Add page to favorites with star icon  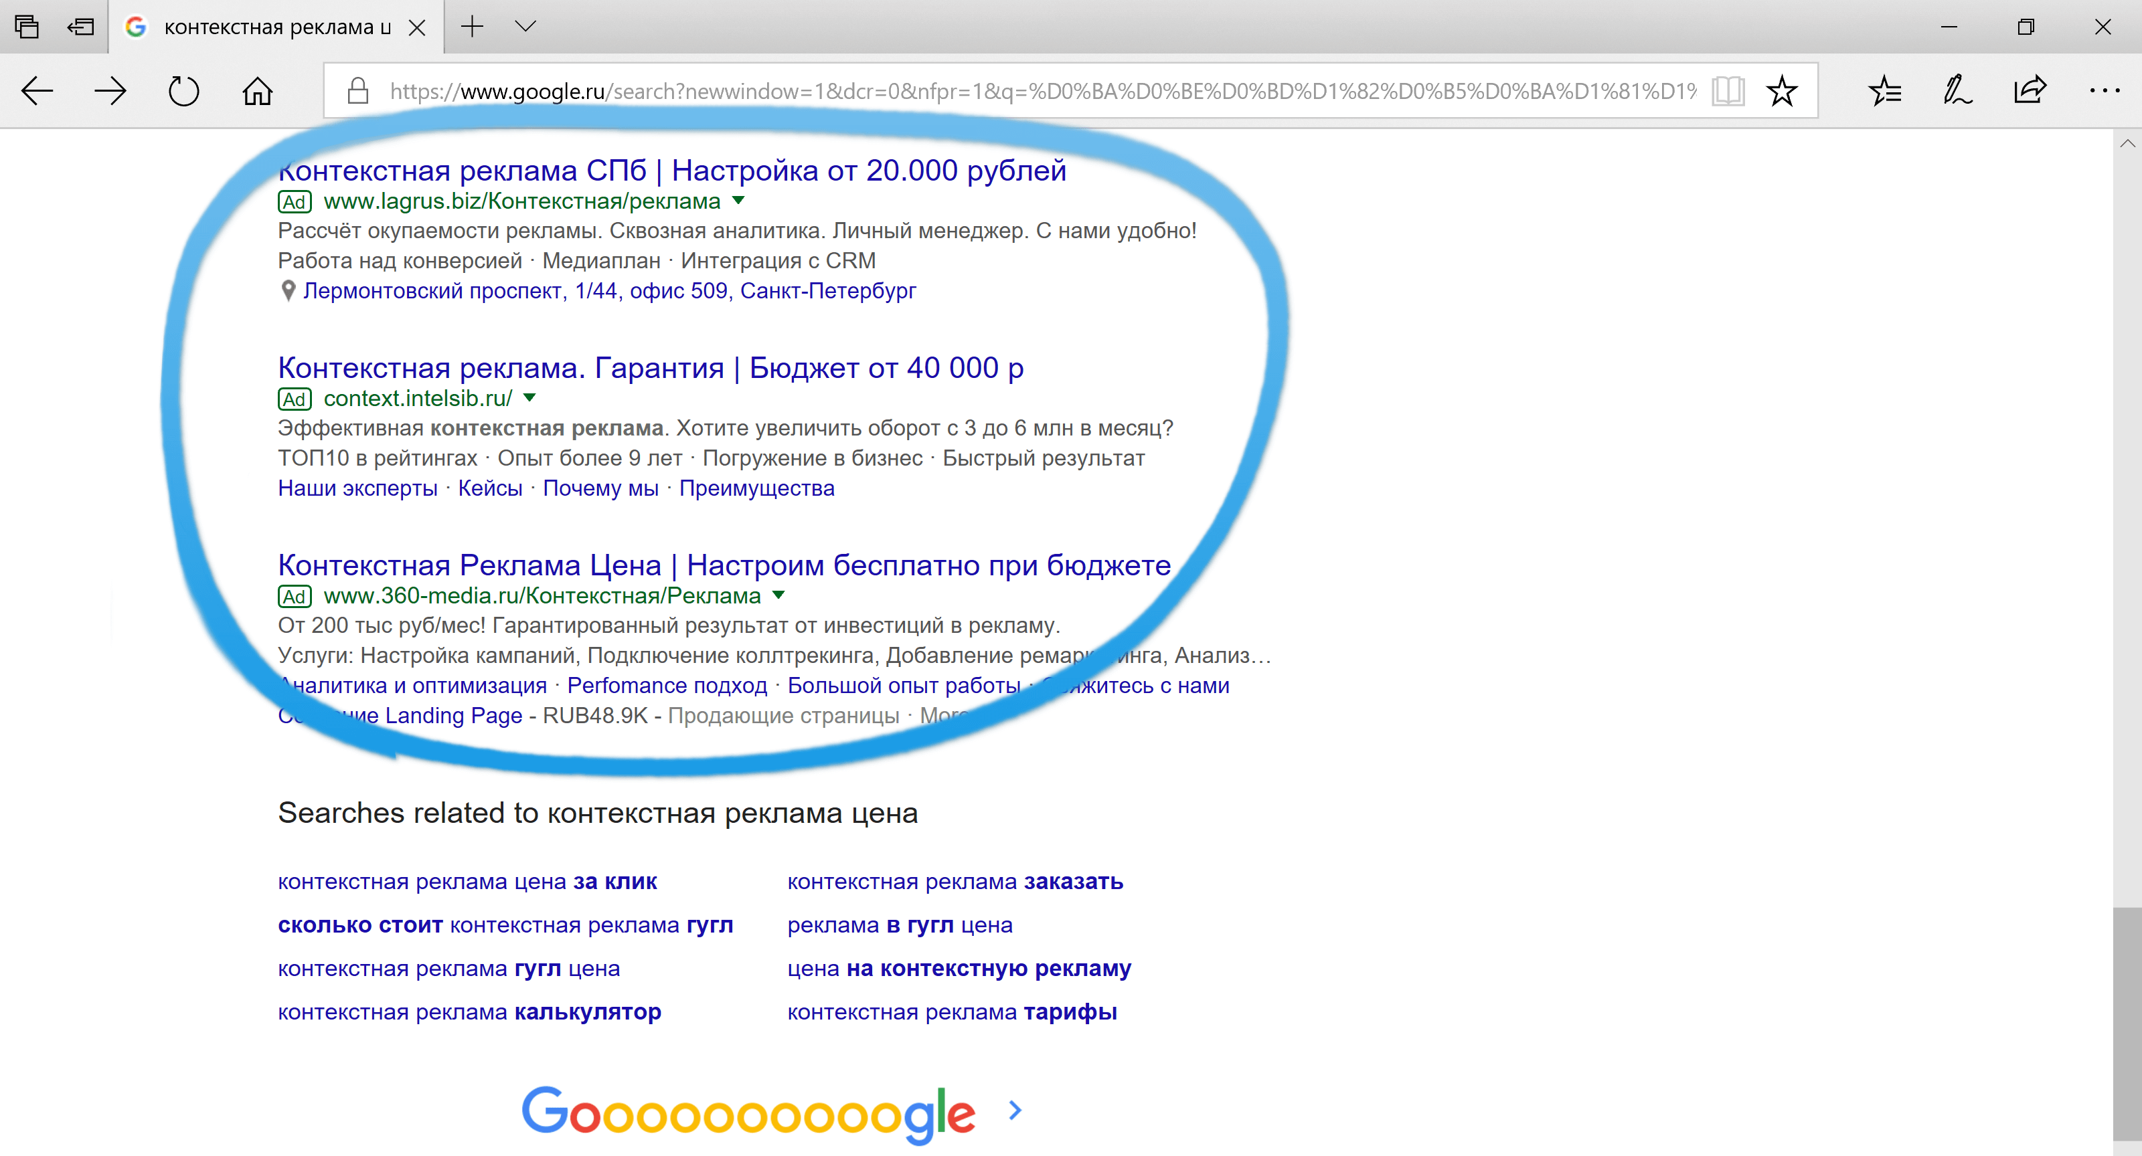pos(1782,90)
